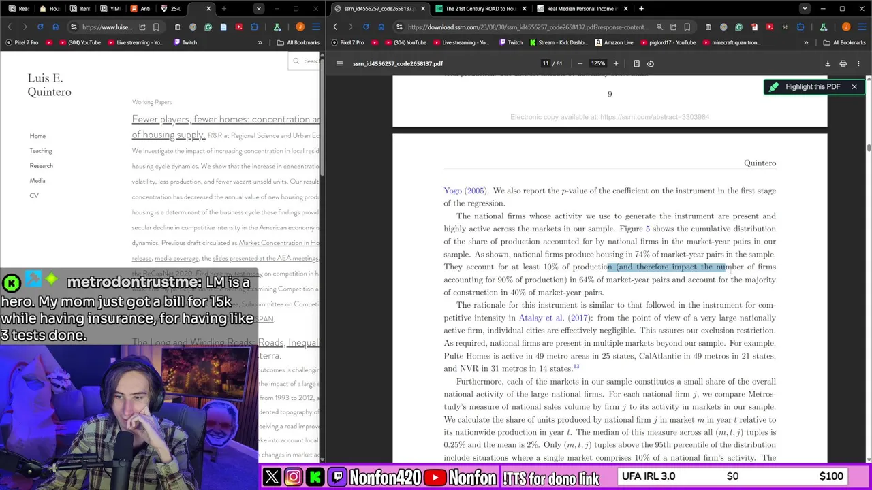This screenshot has width=872, height=490.
Task: Open piglord17 - YouTube bookmark
Action: (x=668, y=42)
